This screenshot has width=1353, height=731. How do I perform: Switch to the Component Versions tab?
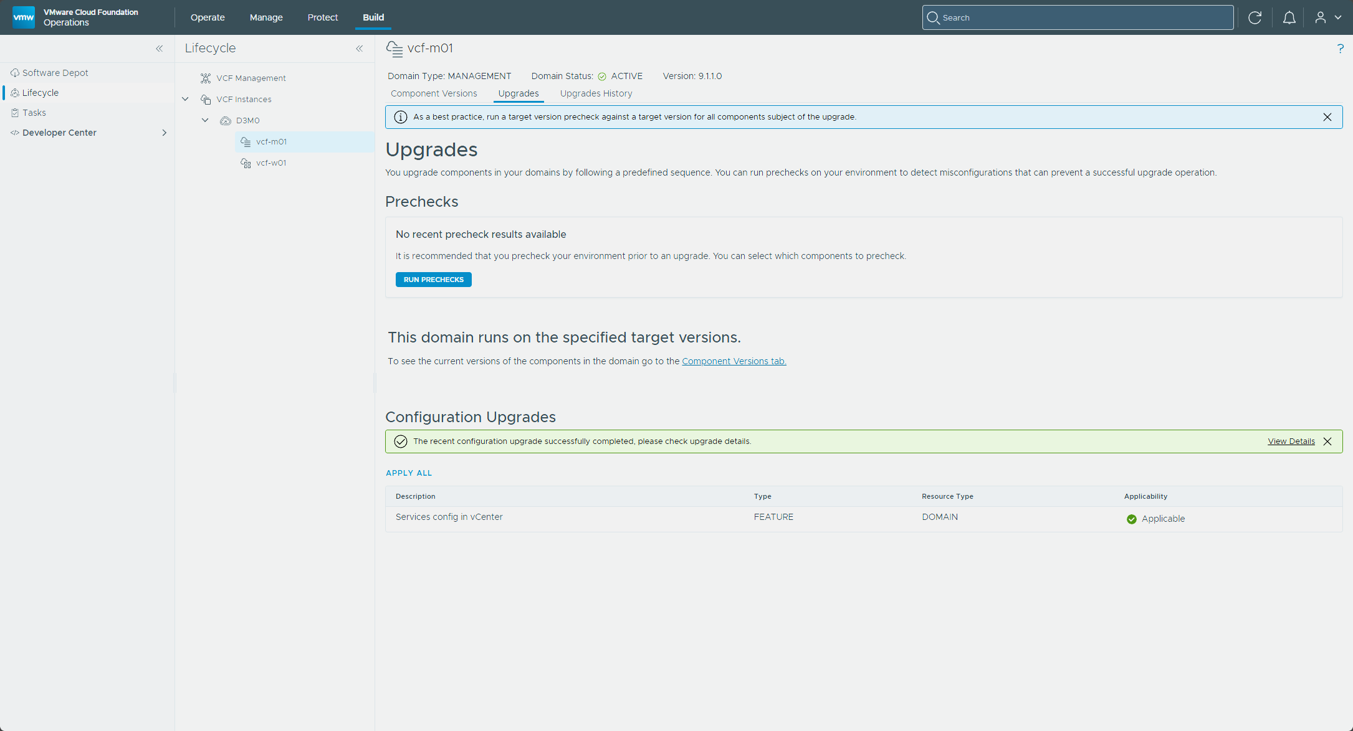tap(434, 93)
